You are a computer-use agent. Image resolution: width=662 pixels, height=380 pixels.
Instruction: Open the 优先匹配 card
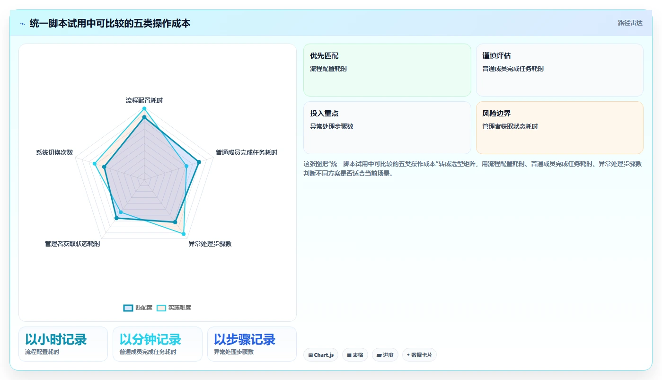[387, 70]
